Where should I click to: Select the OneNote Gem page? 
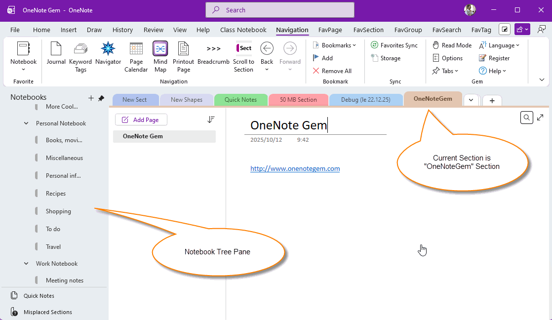tap(164, 136)
